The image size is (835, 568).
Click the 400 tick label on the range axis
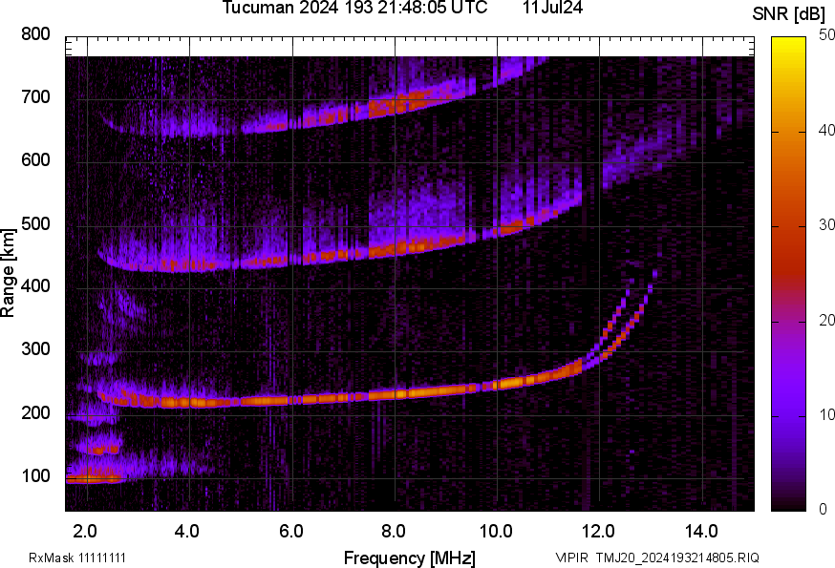coord(35,287)
